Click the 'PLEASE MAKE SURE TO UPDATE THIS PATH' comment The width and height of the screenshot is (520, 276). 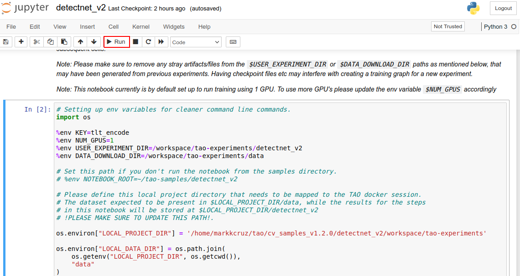point(135,218)
